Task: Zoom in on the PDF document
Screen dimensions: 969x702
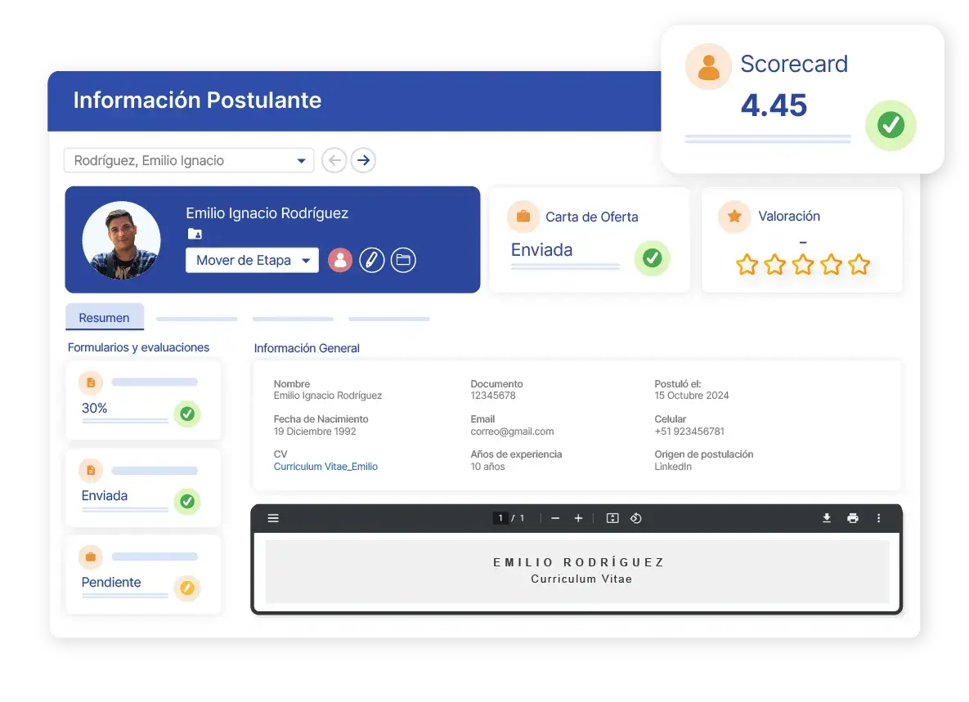Action: 578,518
